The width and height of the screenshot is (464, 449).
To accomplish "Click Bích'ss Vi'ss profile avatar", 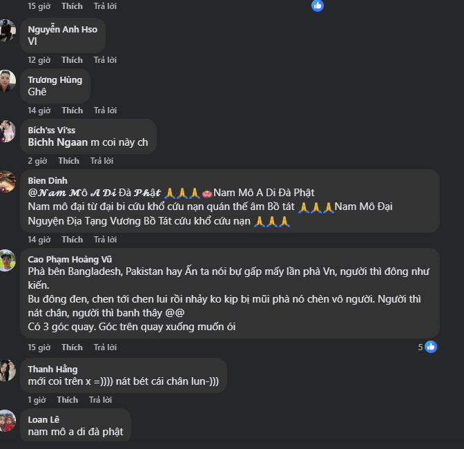I will point(7,131).
